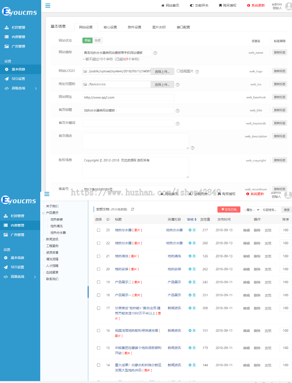Select checkbox for document ID 22
The height and width of the screenshot is (383, 292).
coord(99,243)
